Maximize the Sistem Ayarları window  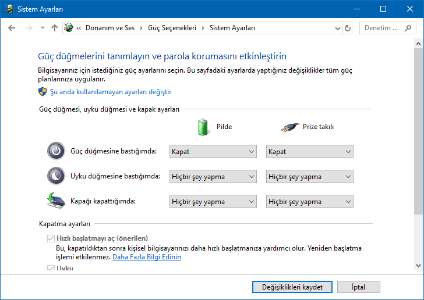point(383,9)
